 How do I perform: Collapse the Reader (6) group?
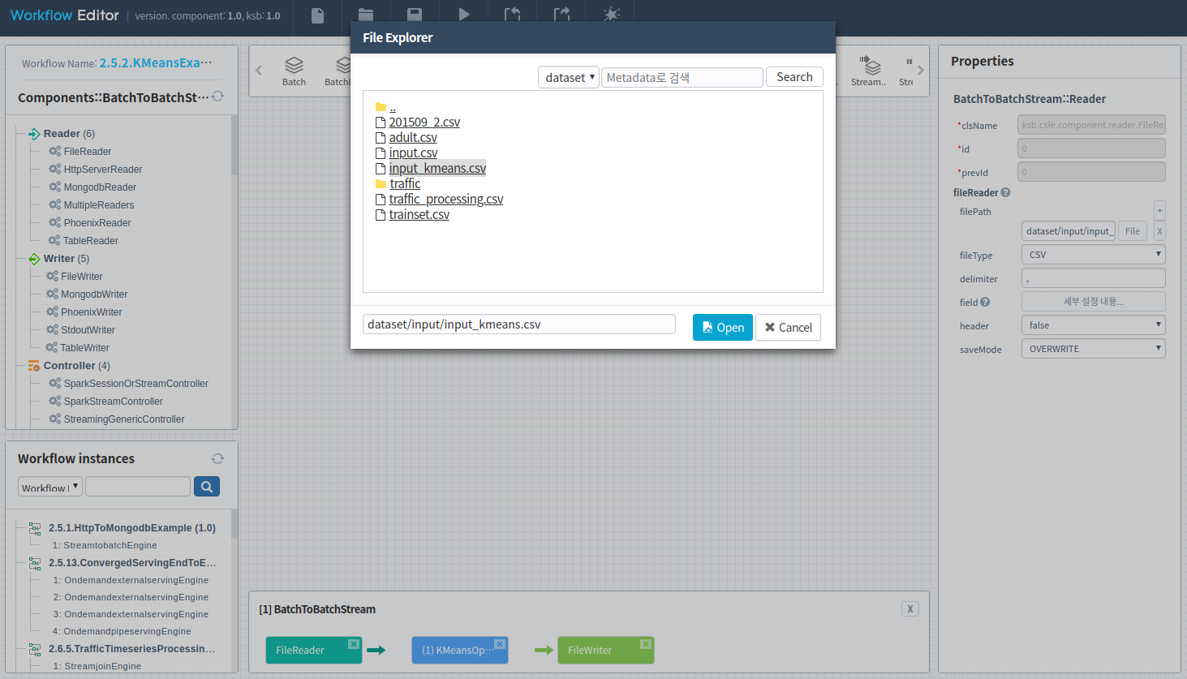(x=34, y=134)
